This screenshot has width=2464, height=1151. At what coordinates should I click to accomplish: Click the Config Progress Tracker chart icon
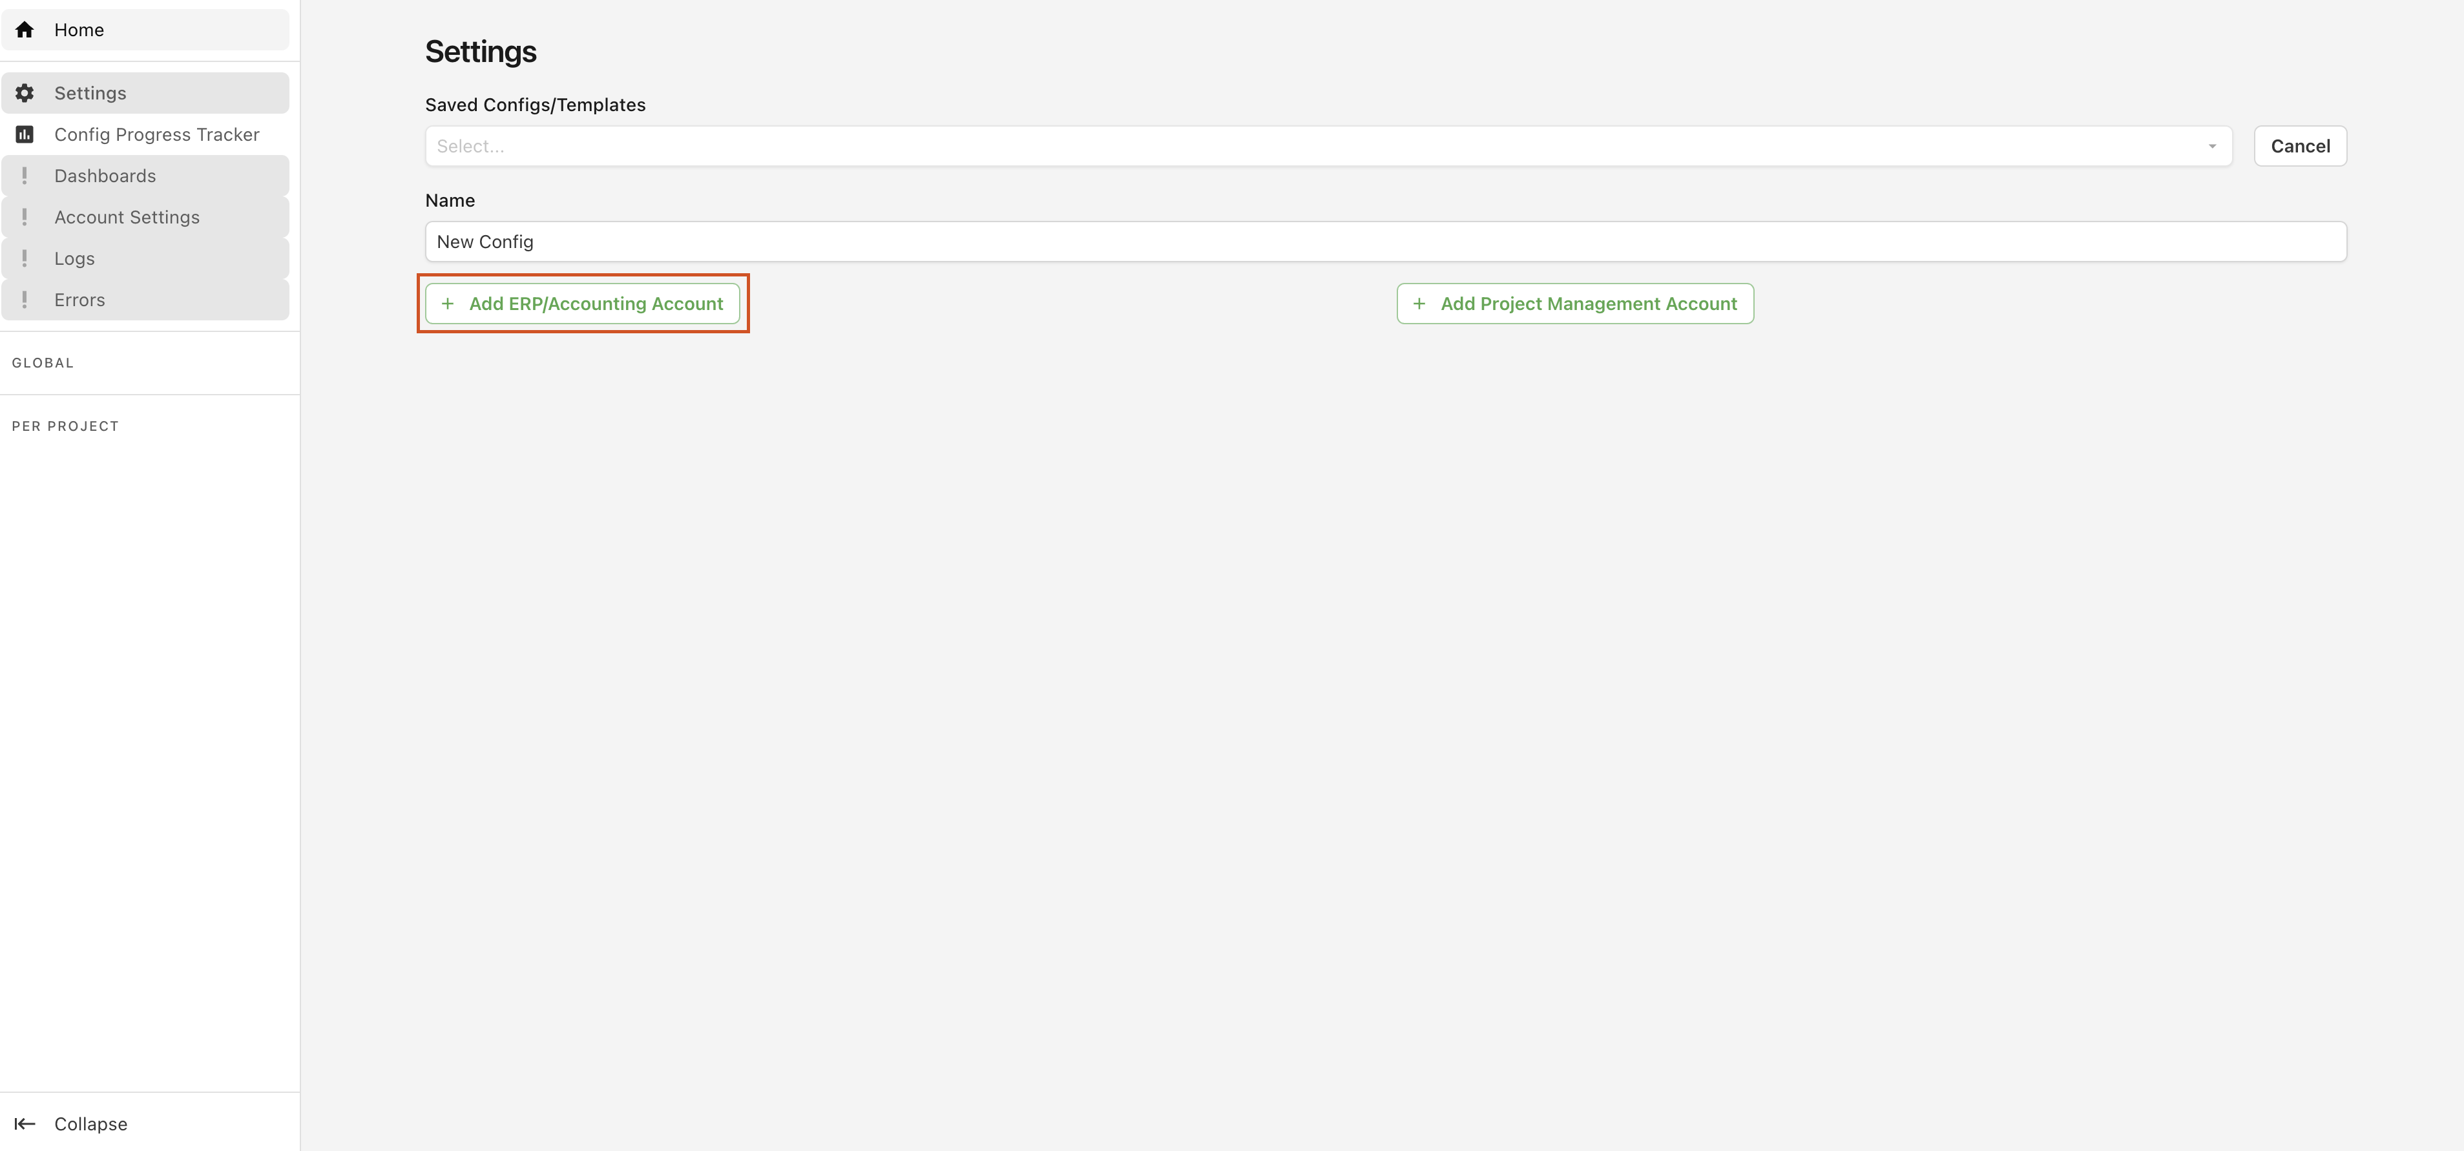click(x=25, y=135)
